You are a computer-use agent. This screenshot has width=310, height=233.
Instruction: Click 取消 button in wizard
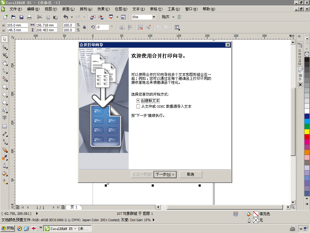coord(191,174)
